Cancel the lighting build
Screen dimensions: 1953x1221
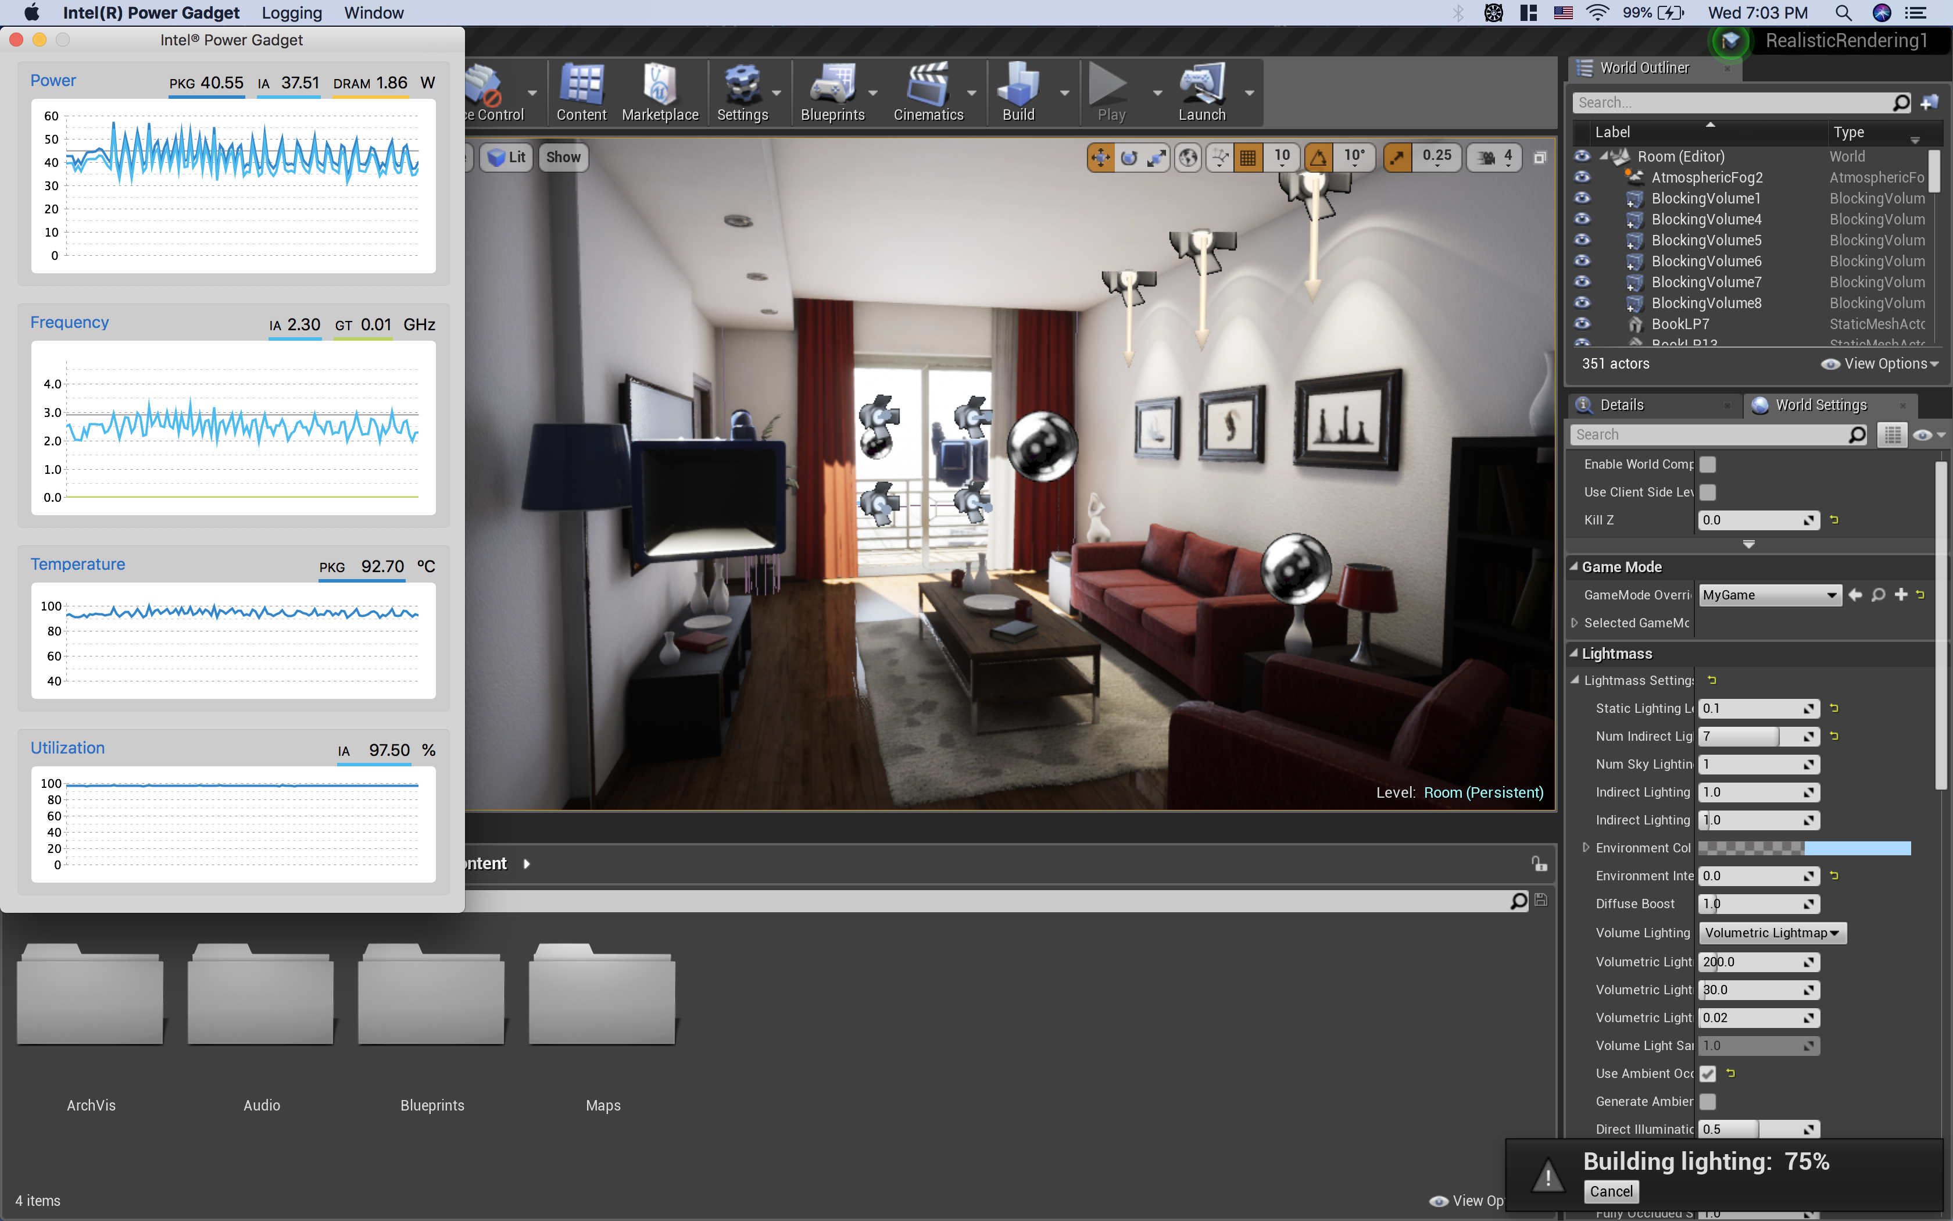[x=1611, y=1191]
